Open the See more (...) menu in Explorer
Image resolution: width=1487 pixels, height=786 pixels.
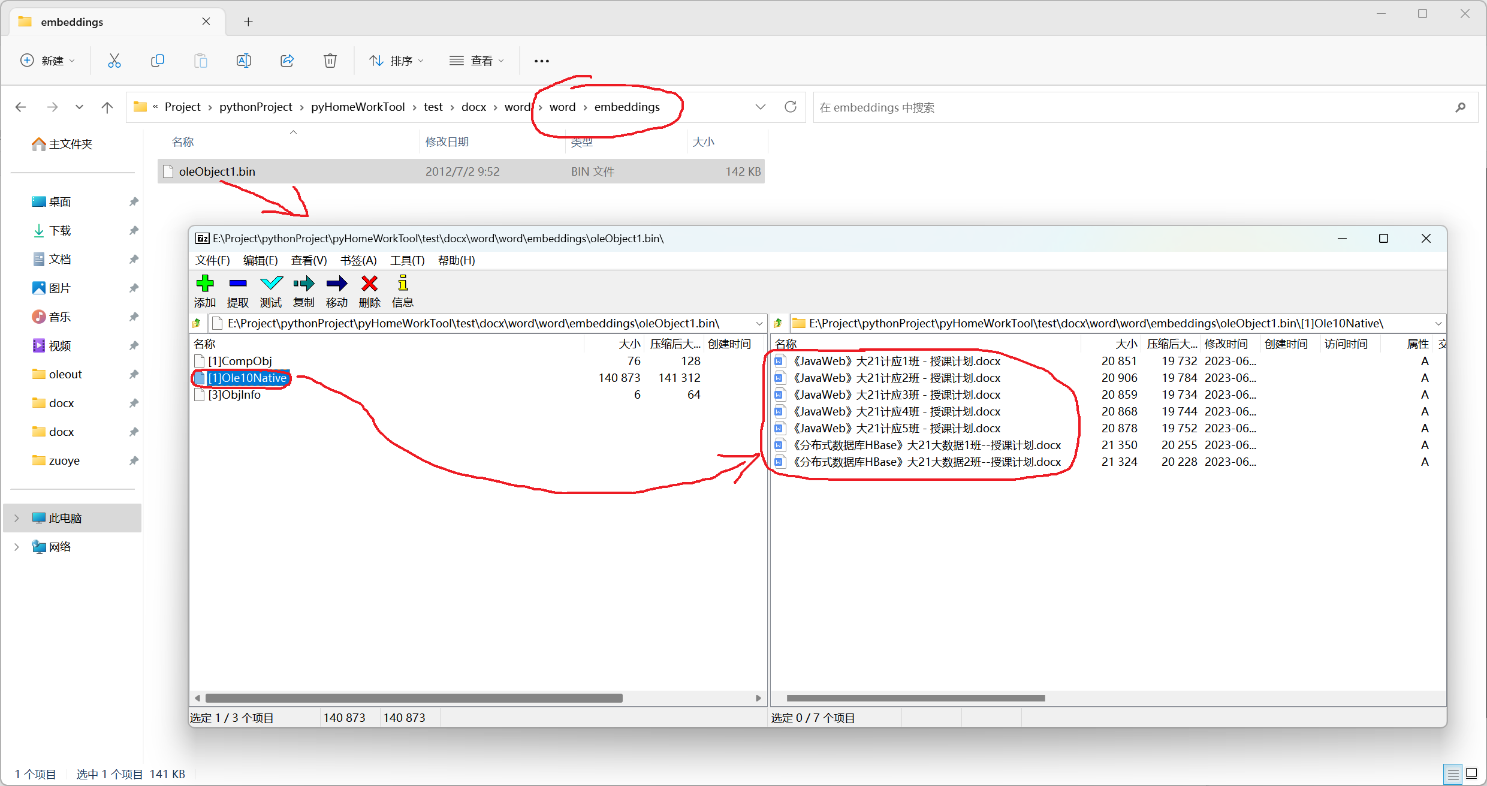click(542, 61)
